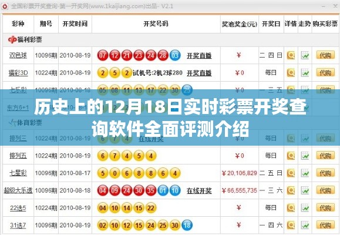Open the 22选5 lottery link
Viewport: 340px width, 235px height.
[x=18, y=207]
